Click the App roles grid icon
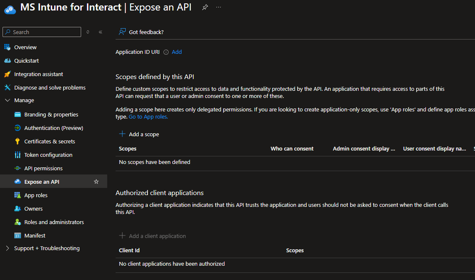Screen dimensions: 475x280 [x=18, y=195]
